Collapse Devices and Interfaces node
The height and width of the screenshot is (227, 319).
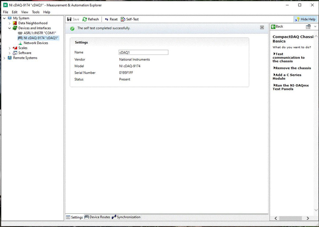10,28
